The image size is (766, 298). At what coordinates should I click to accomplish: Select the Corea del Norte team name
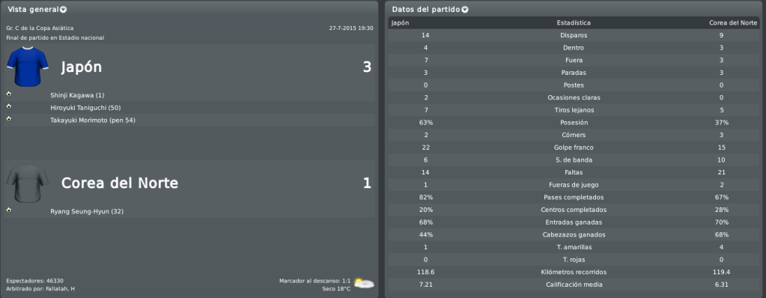coord(120,183)
